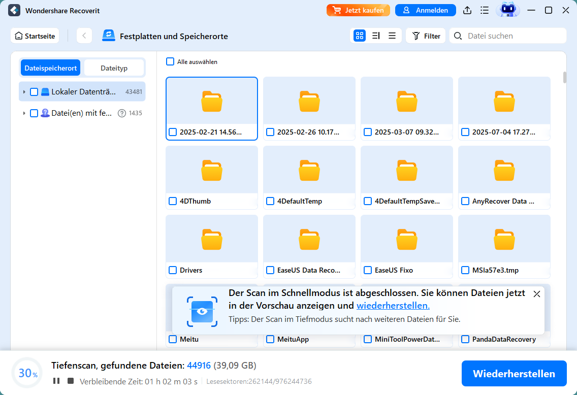
Task: Open the task list menu icon
Action: tap(485, 10)
